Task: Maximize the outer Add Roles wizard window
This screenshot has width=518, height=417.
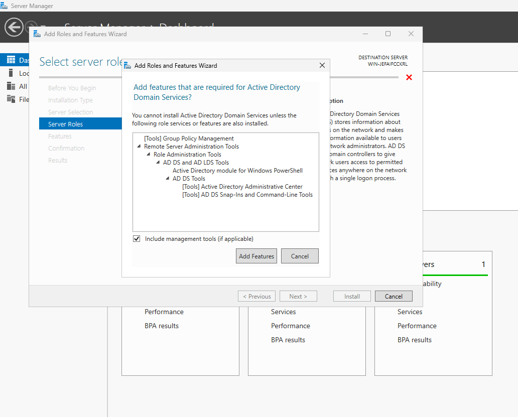Action: pyautogui.click(x=388, y=34)
